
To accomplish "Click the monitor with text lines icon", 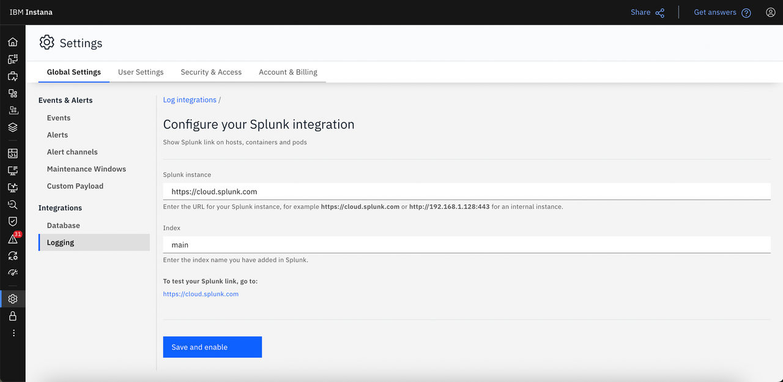I will pyautogui.click(x=13, y=171).
